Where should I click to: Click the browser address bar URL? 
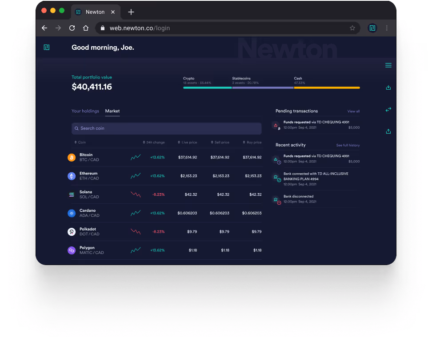point(140,28)
